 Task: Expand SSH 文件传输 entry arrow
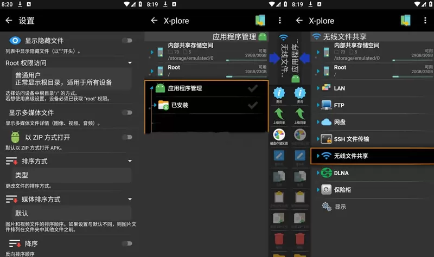point(318,139)
